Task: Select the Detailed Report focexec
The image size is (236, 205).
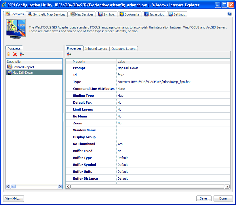Action: coord(34,67)
